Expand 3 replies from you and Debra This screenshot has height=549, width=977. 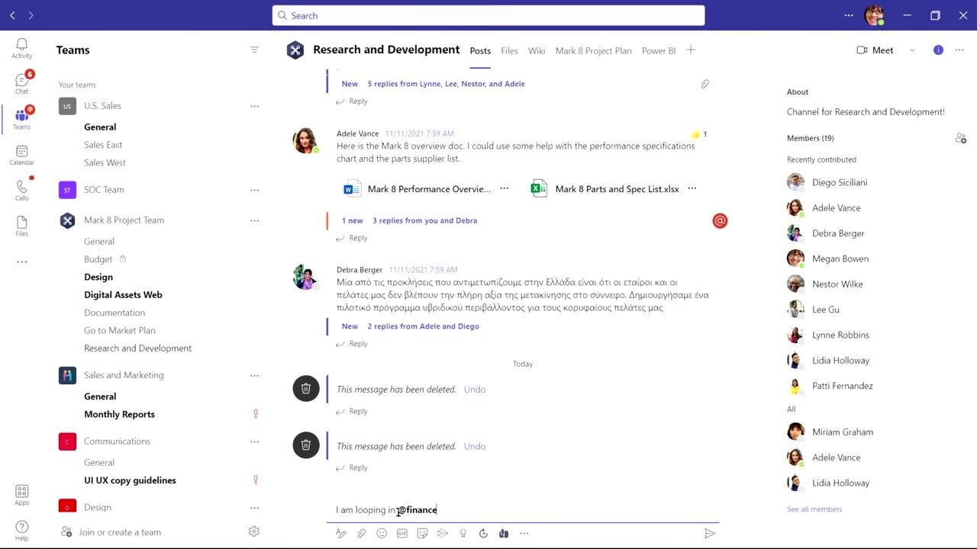pos(424,220)
